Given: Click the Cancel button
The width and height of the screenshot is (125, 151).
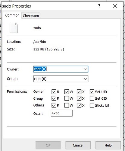Looking at the screenshot, I should 78,145.
